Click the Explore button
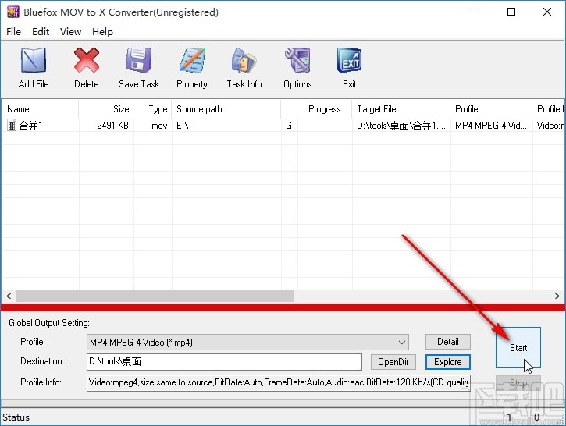Screen dimensions: 566x426 (448, 362)
